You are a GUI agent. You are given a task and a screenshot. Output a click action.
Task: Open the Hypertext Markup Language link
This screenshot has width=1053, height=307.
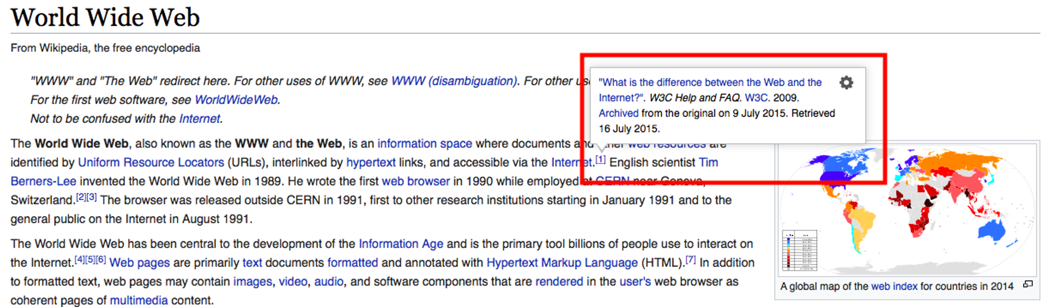562,263
